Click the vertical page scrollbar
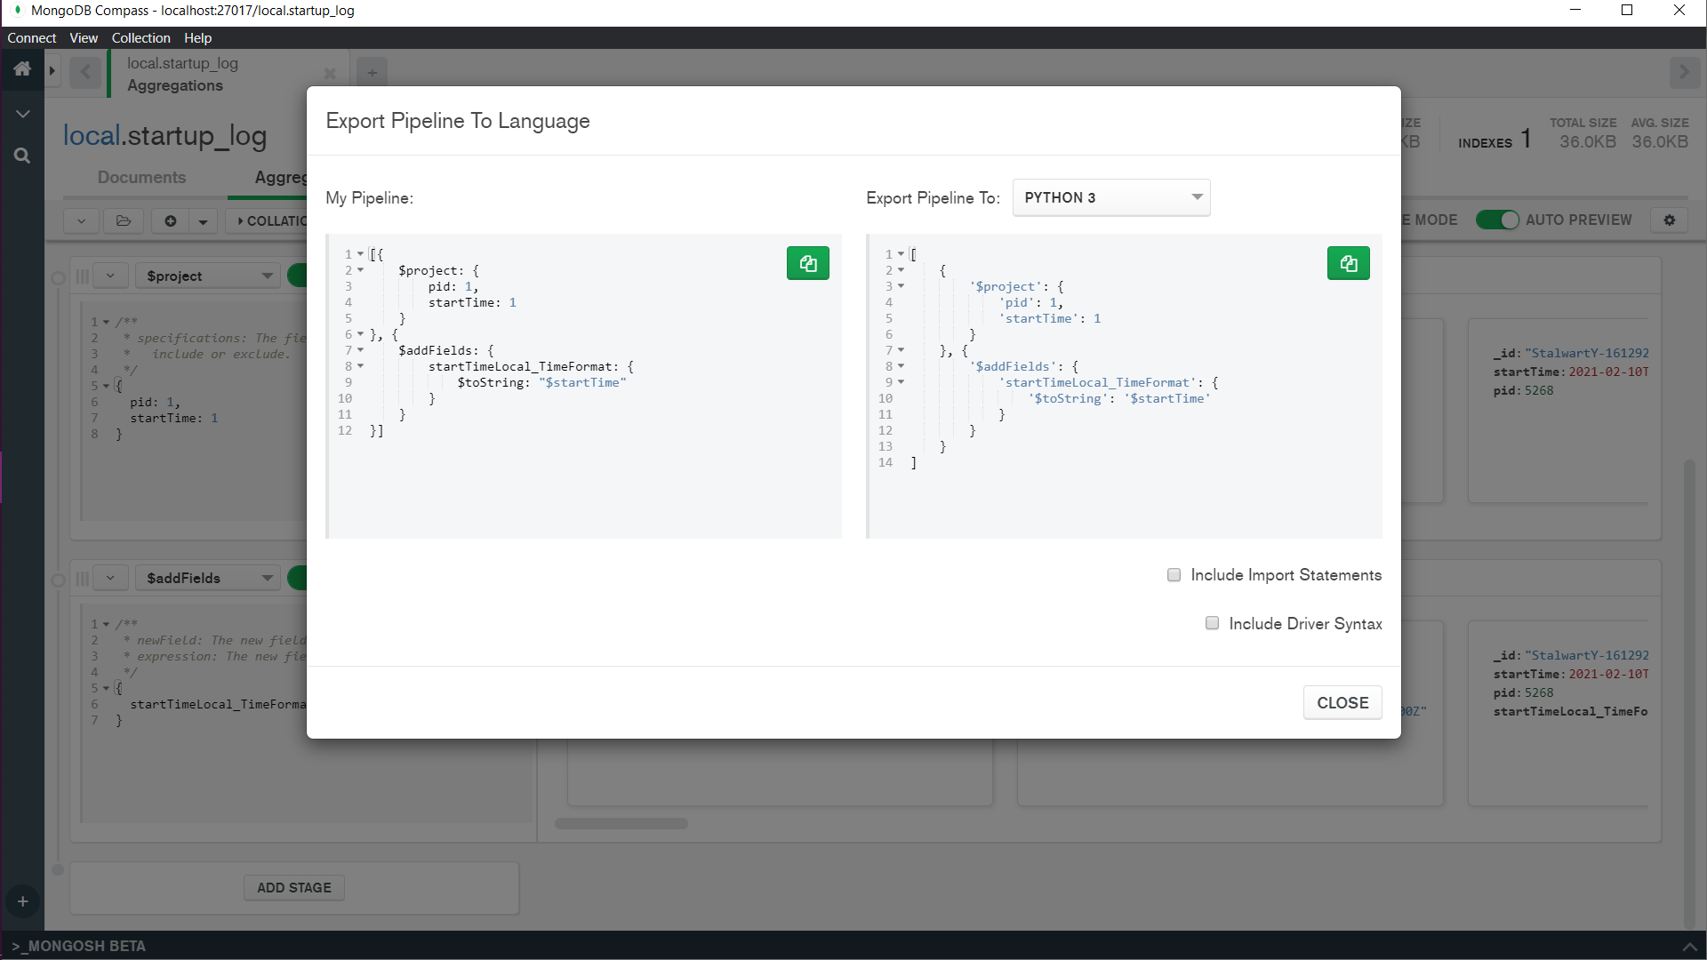1707x960 pixels. 1688,693
